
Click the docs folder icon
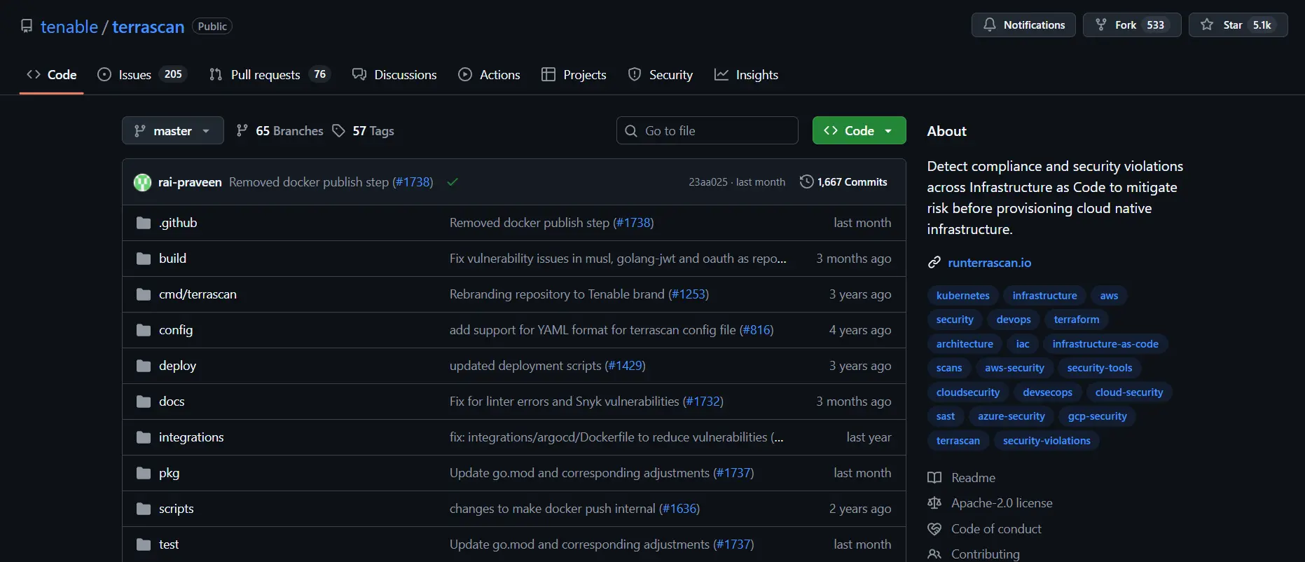click(144, 402)
